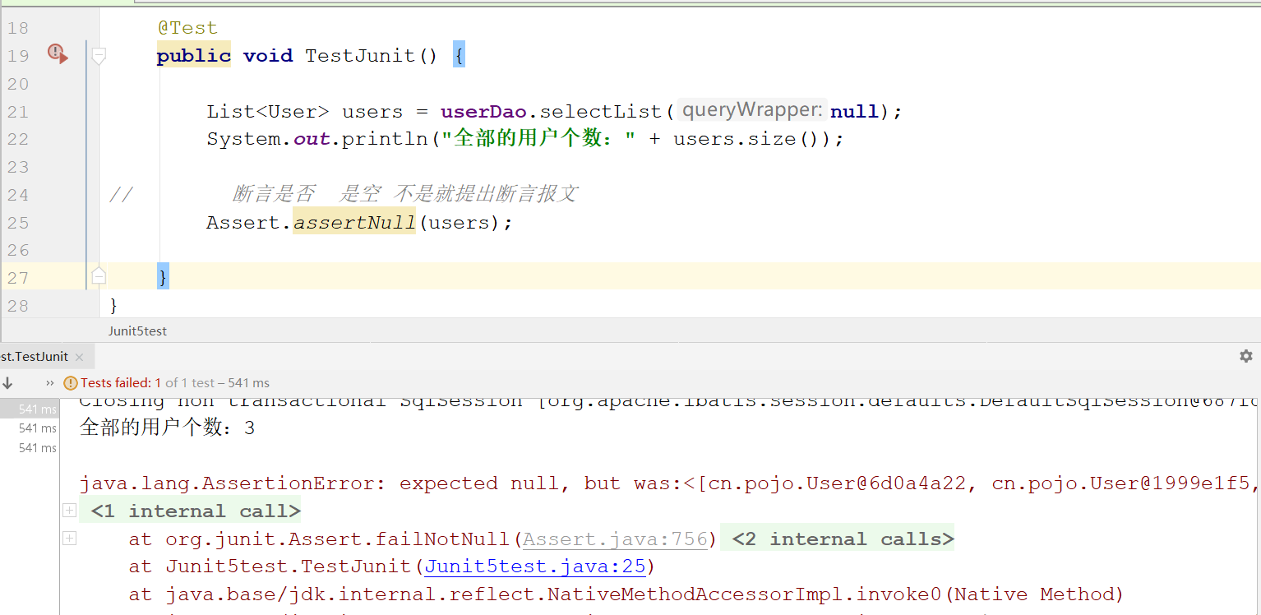Click the TestJunit method name in code
1261x615 pixels.
click(x=360, y=56)
